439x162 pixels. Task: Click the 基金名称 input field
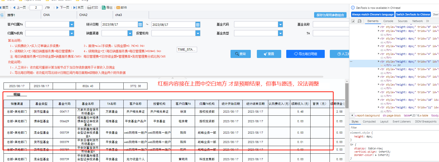(331, 24)
